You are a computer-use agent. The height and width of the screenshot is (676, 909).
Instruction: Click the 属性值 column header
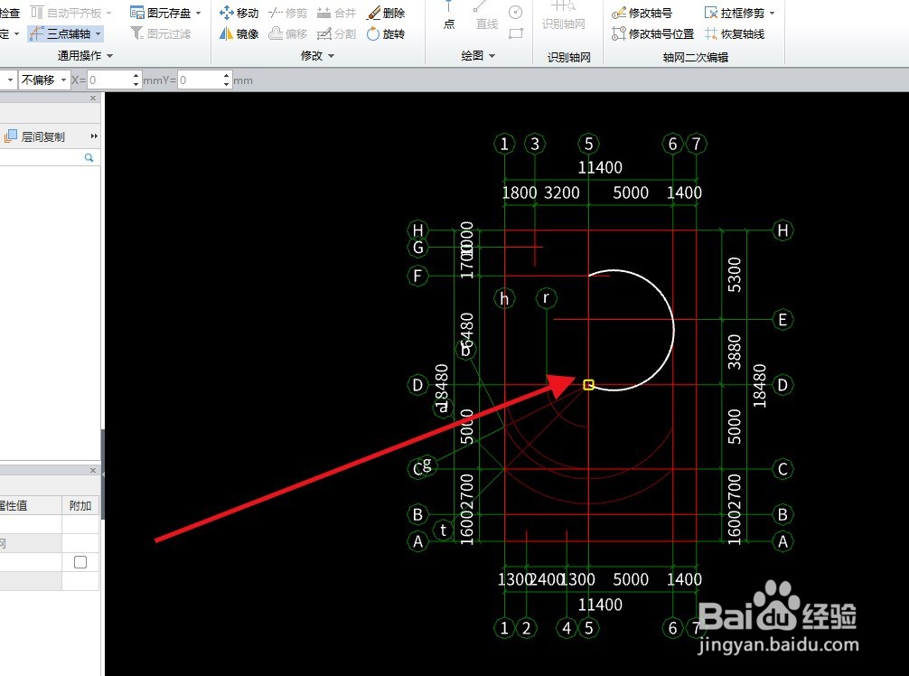(x=31, y=505)
